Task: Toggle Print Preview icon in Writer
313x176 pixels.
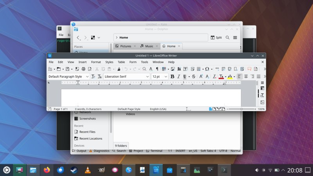Action: [x=90, y=69]
